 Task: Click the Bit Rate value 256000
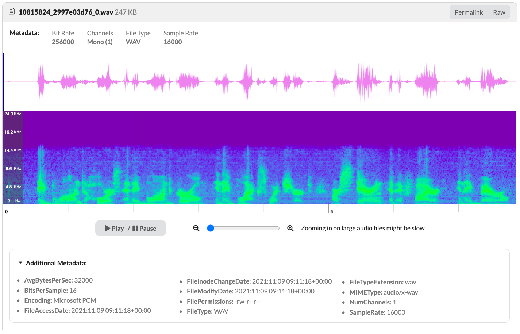63,42
